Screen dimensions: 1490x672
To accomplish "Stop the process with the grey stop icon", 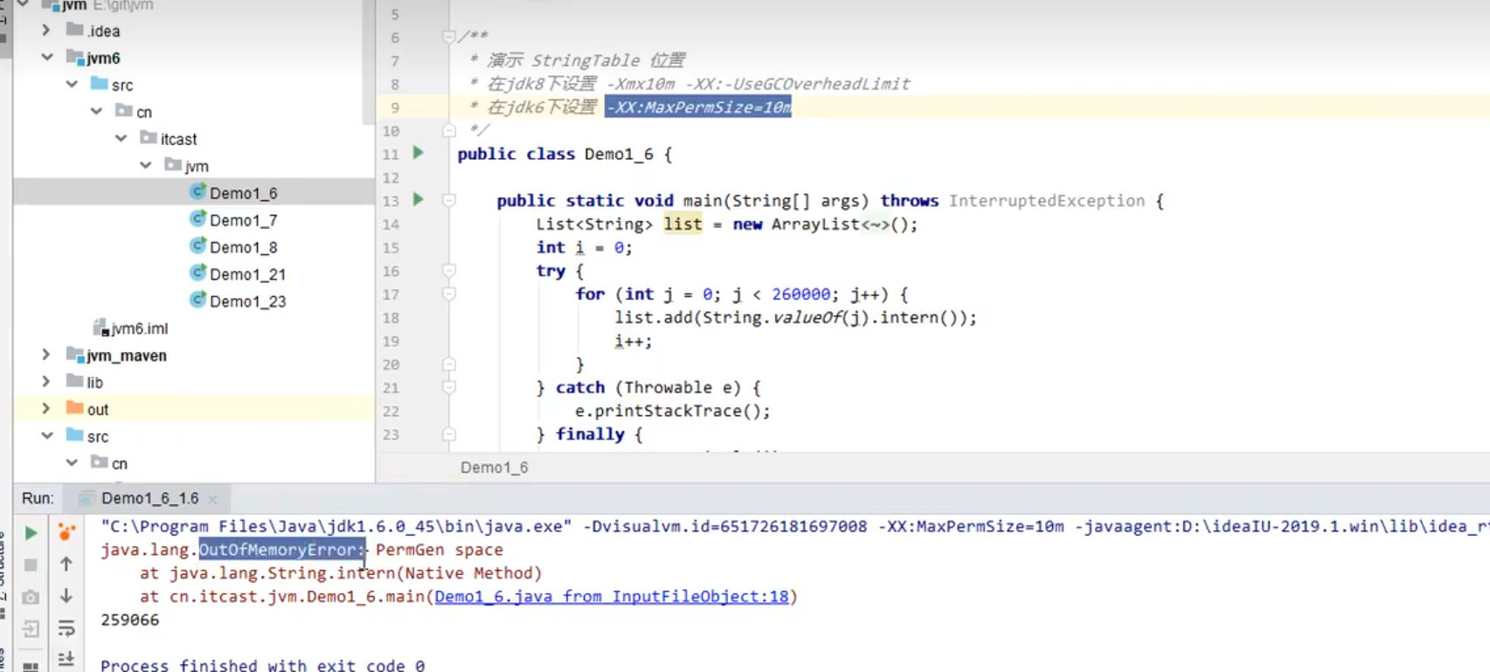I will click(x=31, y=565).
